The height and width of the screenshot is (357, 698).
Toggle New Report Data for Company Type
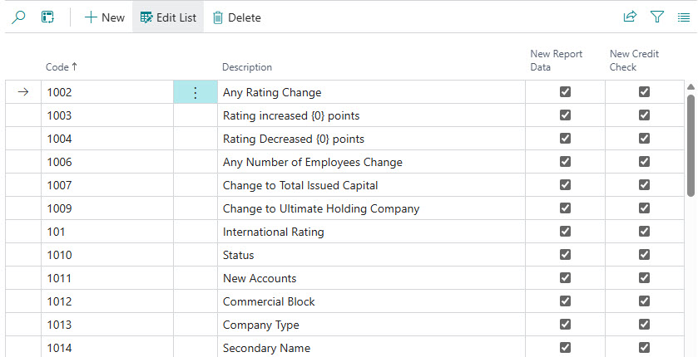coord(565,325)
